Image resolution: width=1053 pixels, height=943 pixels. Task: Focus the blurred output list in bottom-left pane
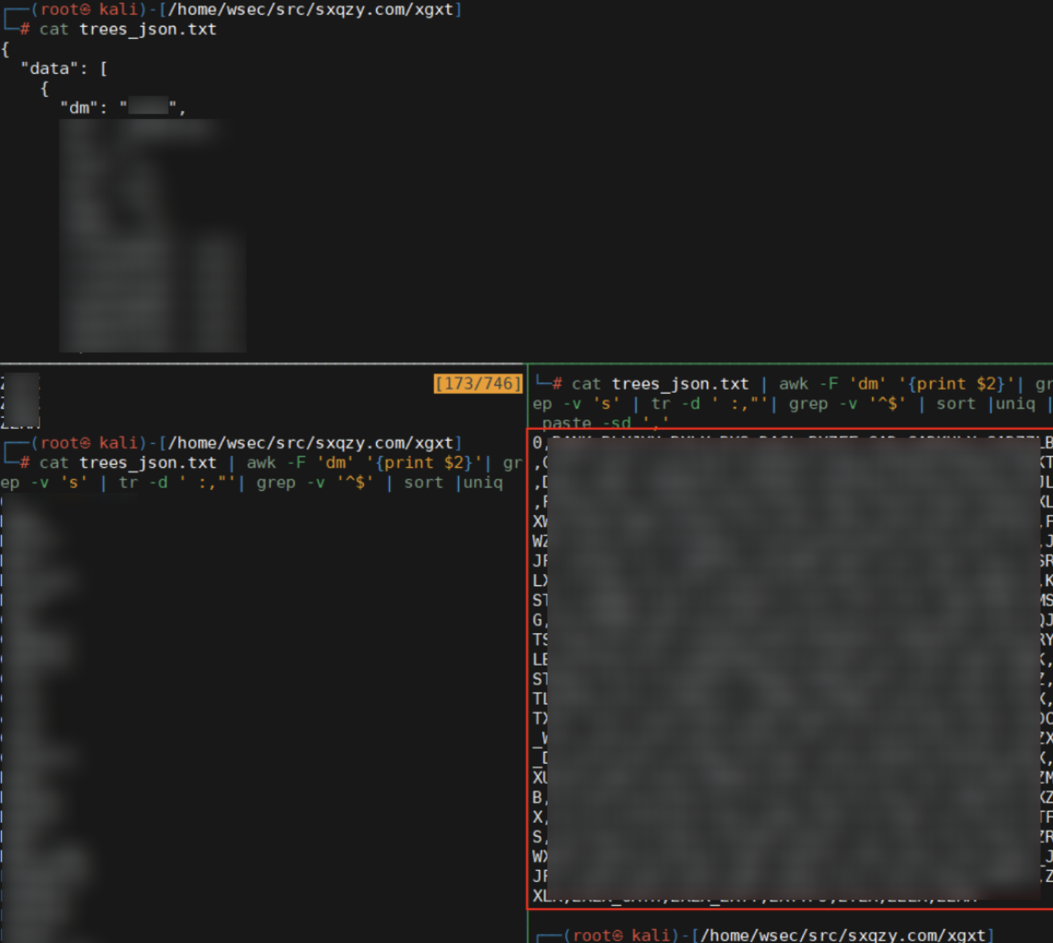(x=37, y=712)
